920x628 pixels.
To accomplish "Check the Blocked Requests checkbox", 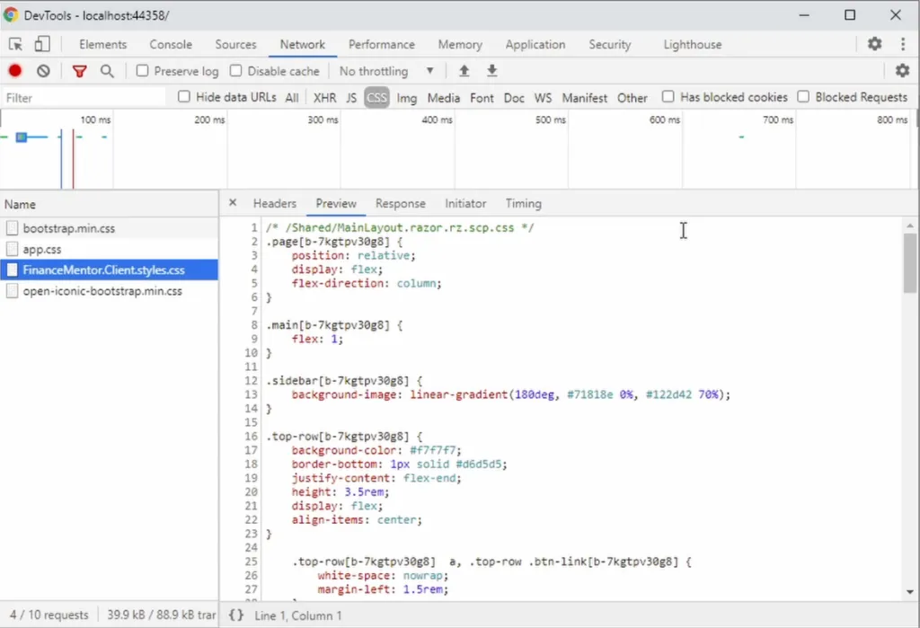I will (803, 96).
